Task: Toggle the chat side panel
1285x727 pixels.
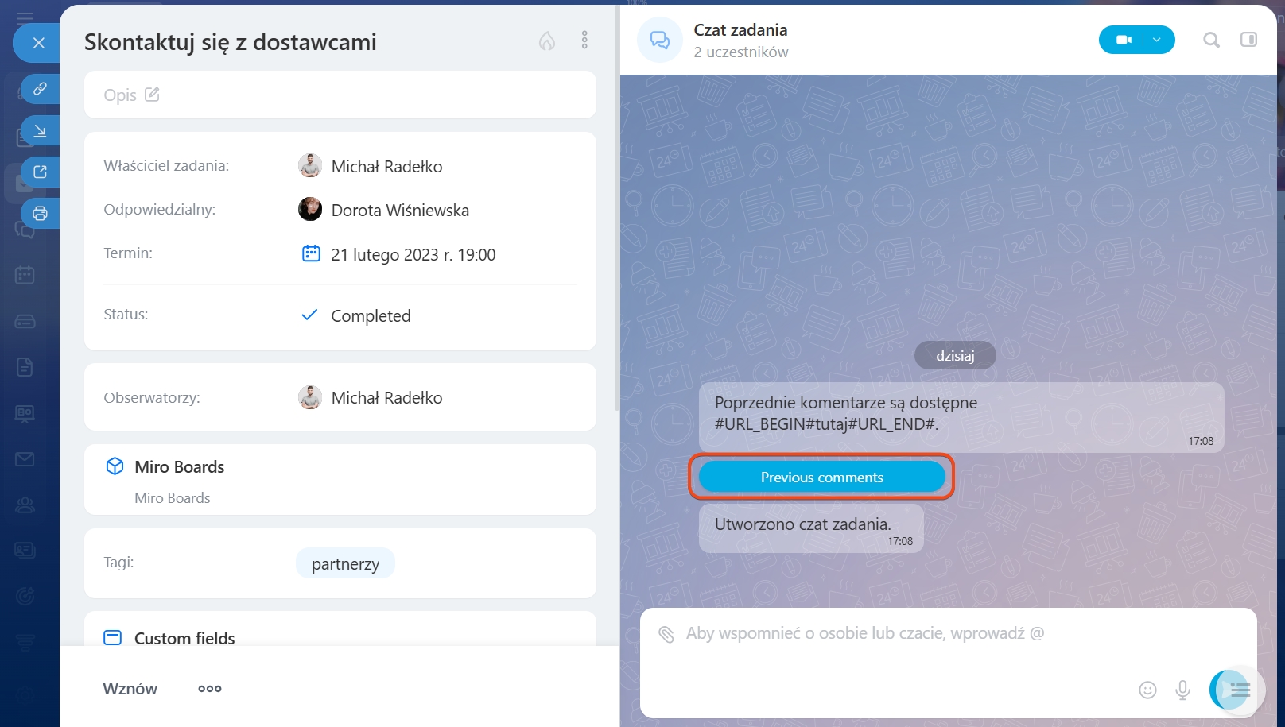Action: coord(1249,40)
